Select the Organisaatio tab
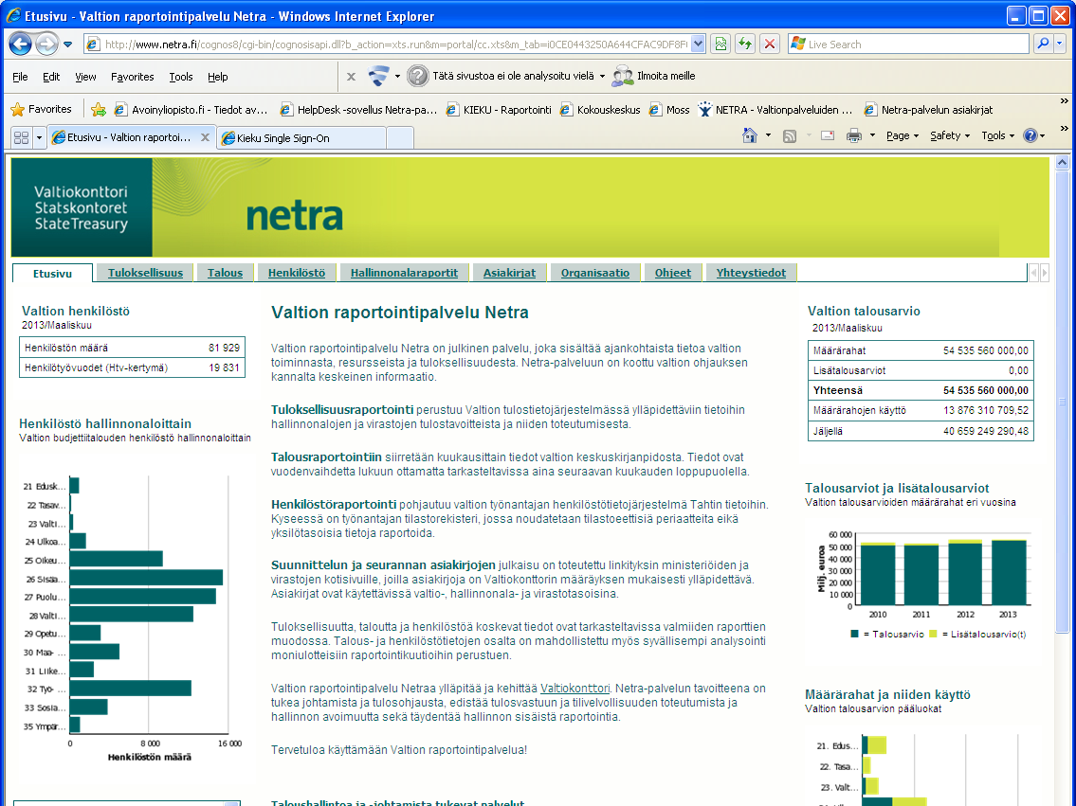This screenshot has width=1076, height=806. [595, 273]
